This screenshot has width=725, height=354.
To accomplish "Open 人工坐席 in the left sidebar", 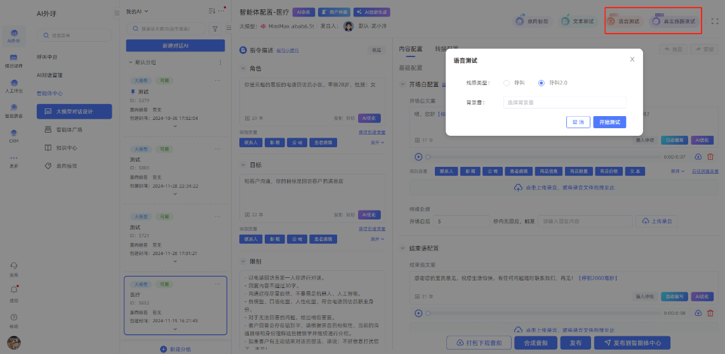I will (x=13, y=83).
